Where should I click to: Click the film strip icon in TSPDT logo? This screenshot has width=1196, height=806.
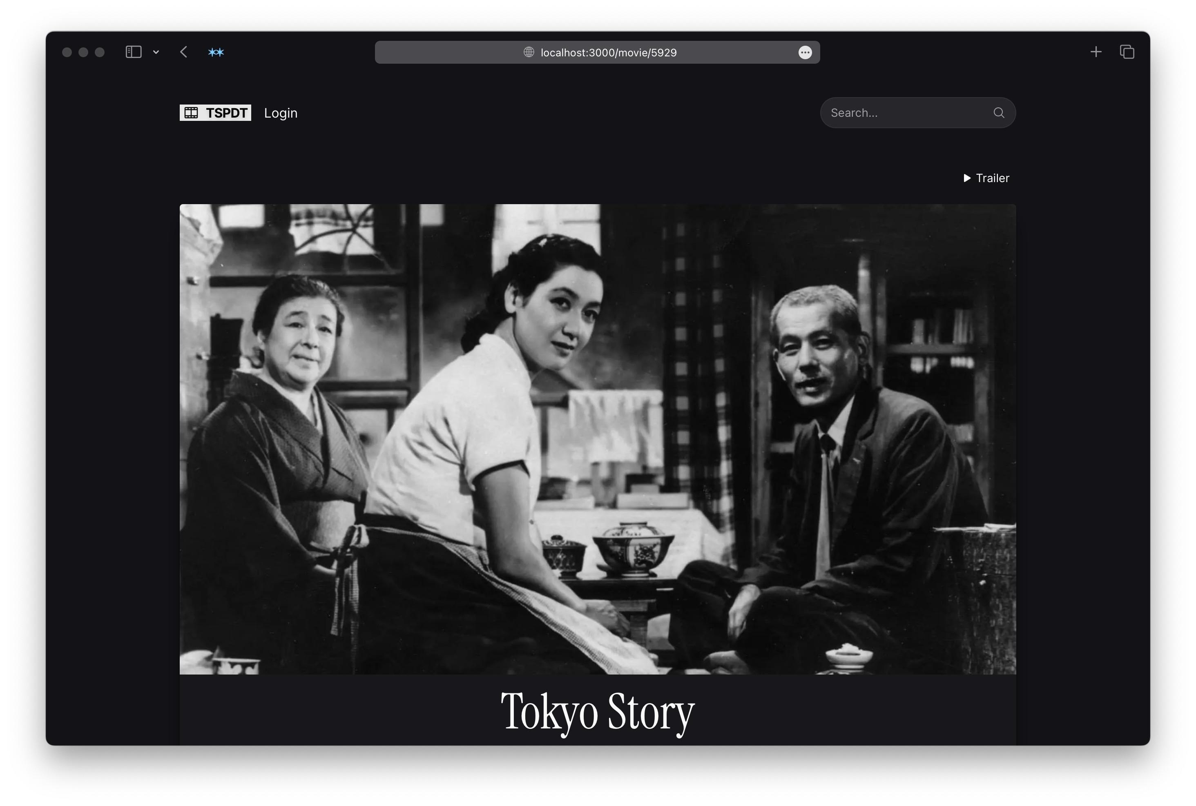191,113
